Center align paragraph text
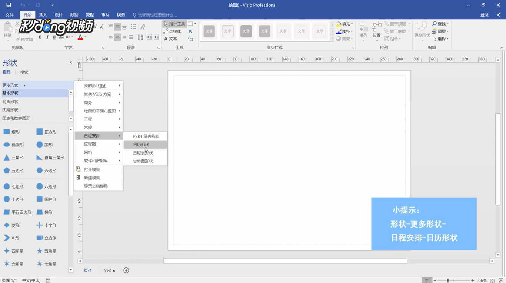This screenshot has width=506, height=283. (117, 37)
